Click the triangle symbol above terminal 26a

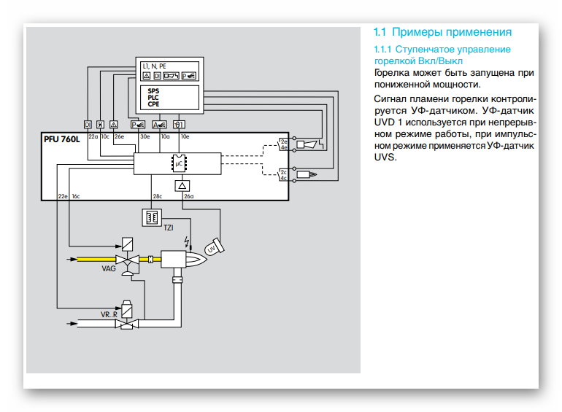pyautogui.click(x=182, y=185)
